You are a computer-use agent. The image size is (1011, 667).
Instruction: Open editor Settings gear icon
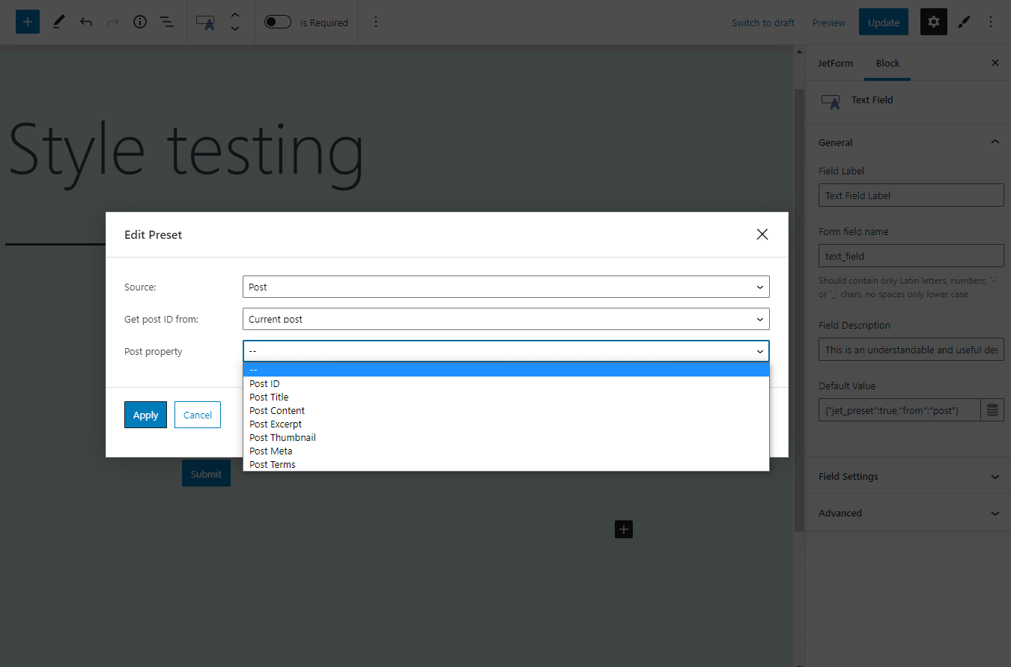pos(933,22)
